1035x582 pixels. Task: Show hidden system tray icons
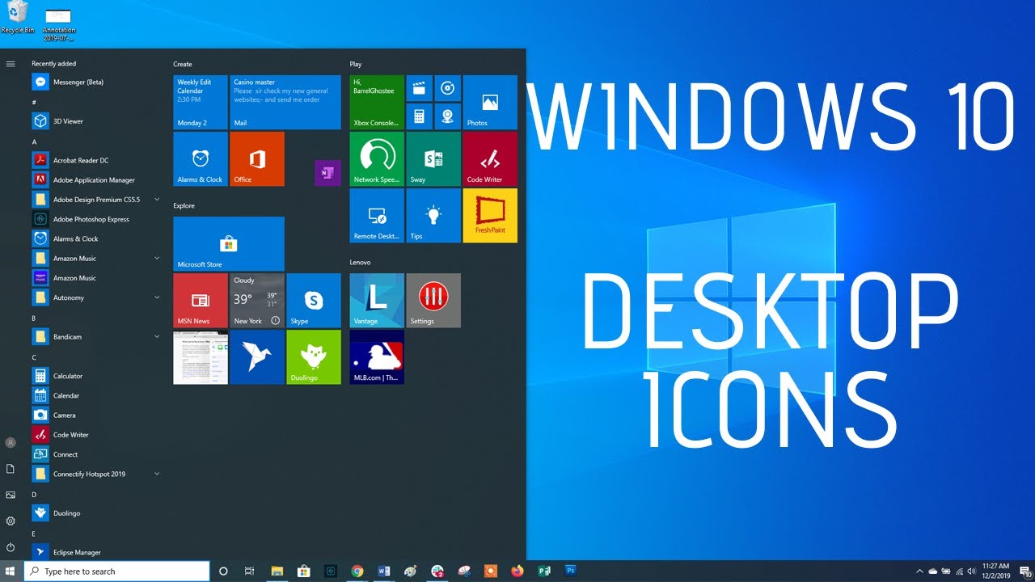coord(921,571)
